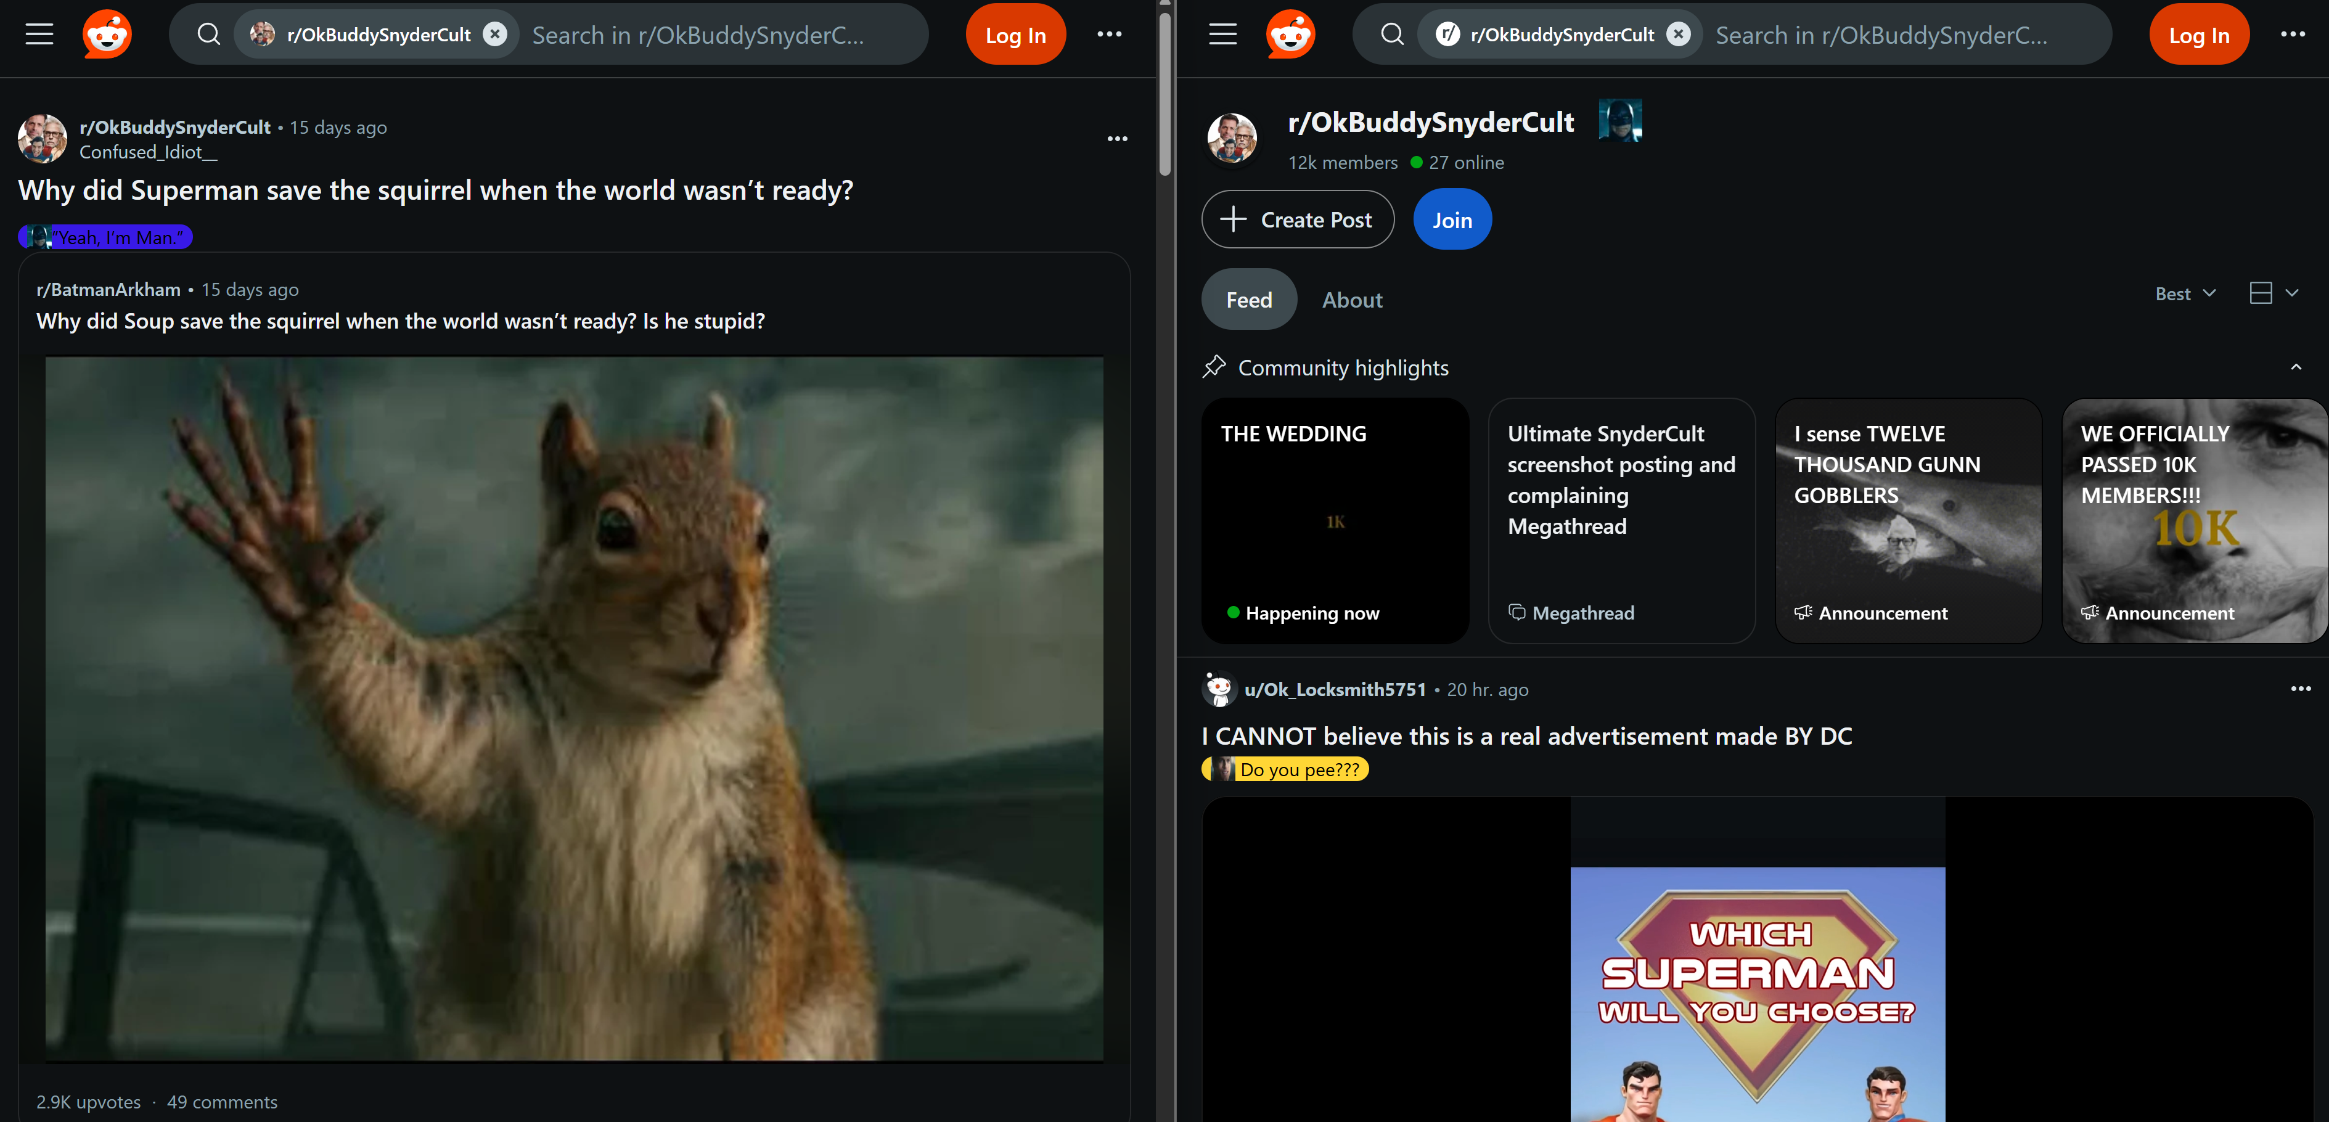The image size is (2329, 1122).
Task: Open u/Ok_Locksmith5751 profile link
Action: point(1335,689)
